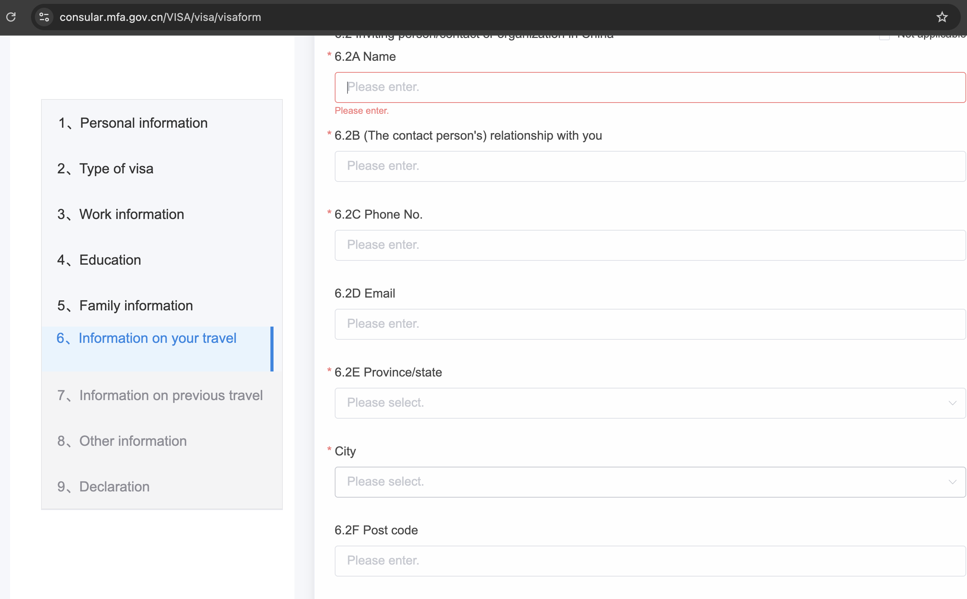
Task: Click the chevron arrow on City field
Action: point(952,482)
